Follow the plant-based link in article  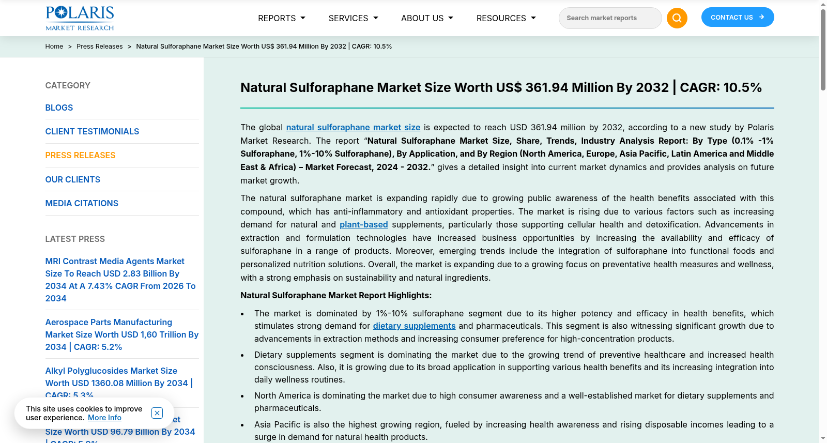point(364,224)
